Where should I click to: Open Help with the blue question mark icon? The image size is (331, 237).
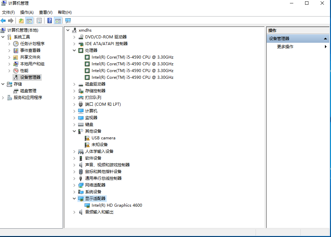tap(50, 21)
